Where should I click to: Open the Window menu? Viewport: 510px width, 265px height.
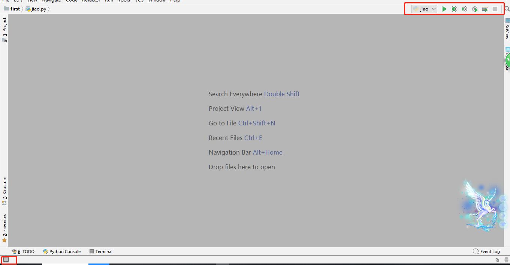click(157, 1)
